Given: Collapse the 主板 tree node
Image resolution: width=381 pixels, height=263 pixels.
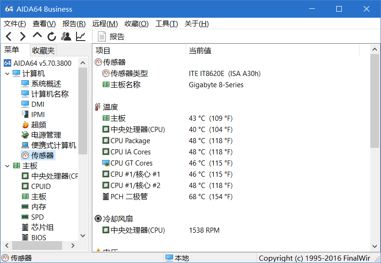Looking at the screenshot, I should click(x=7, y=166).
